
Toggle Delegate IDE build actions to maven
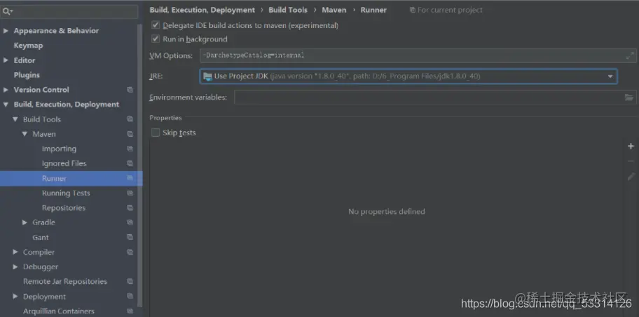click(x=156, y=25)
